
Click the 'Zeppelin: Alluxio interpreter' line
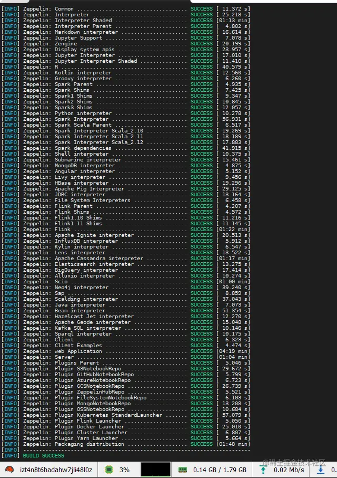click(x=126, y=275)
